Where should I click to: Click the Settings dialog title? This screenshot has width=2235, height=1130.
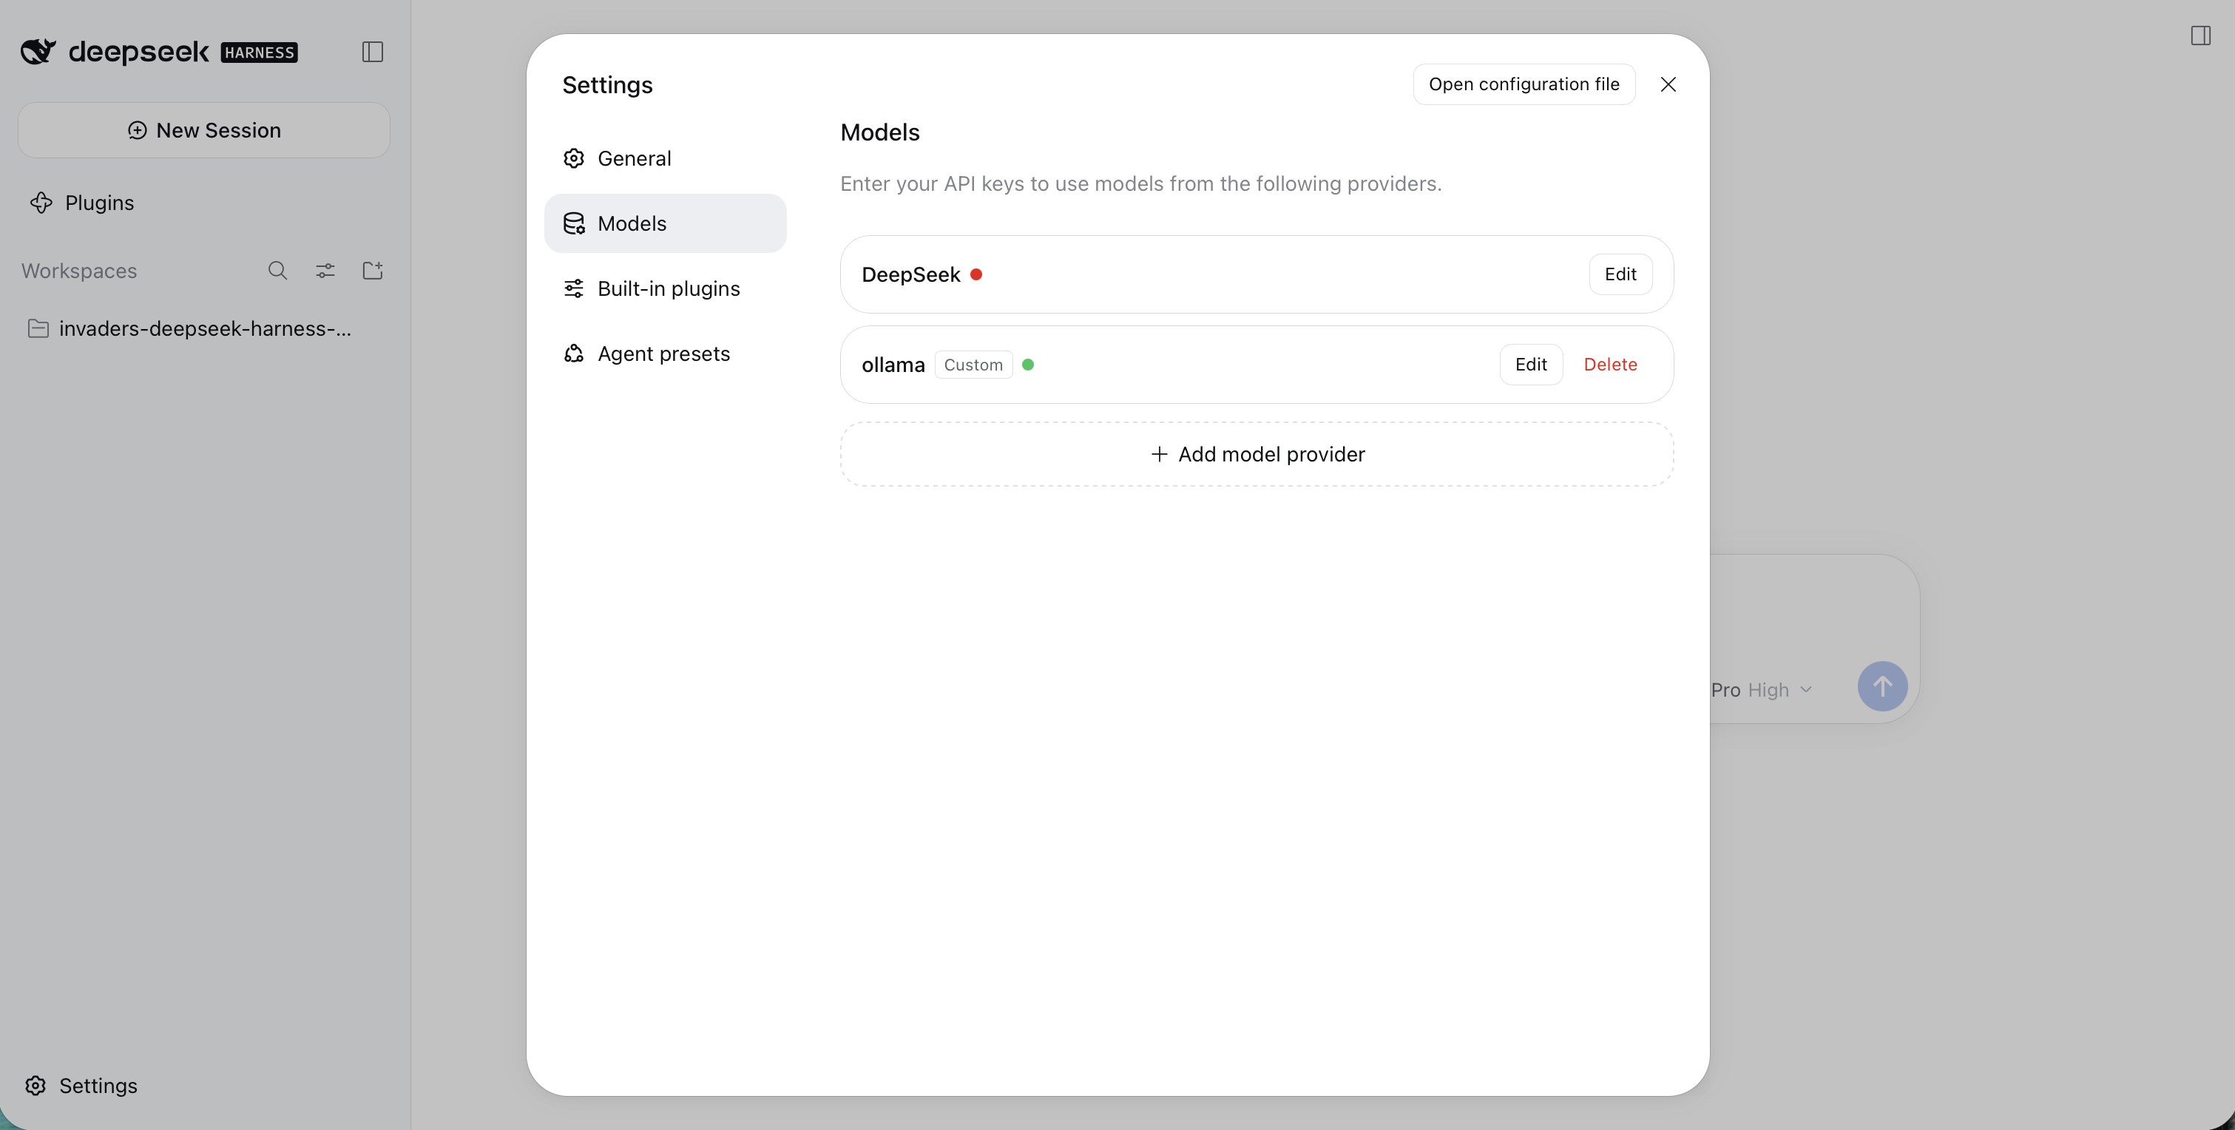click(x=607, y=85)
